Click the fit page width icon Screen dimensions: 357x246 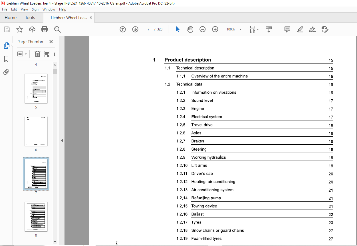tap(253, 29)
